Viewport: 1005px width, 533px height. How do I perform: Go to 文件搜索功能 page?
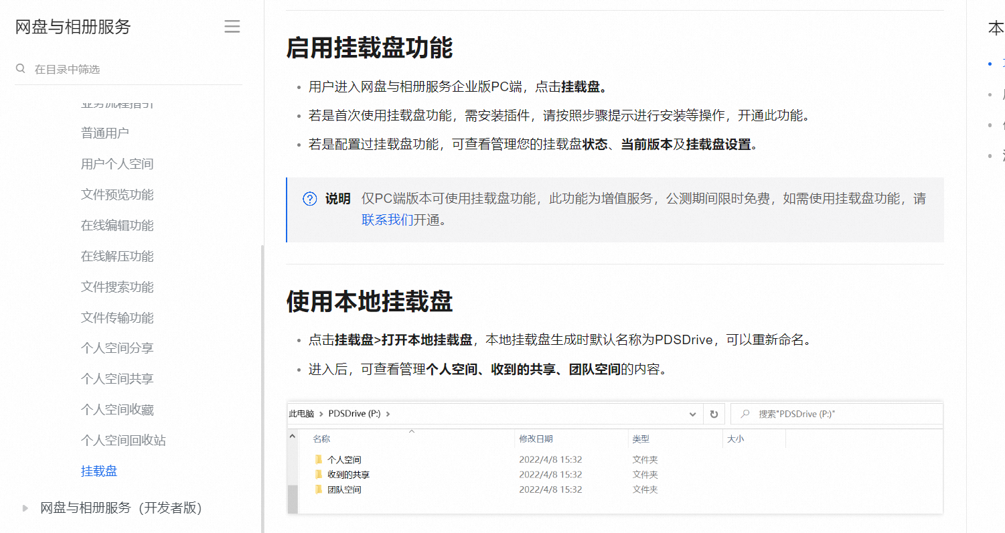(x=117, y=287)
